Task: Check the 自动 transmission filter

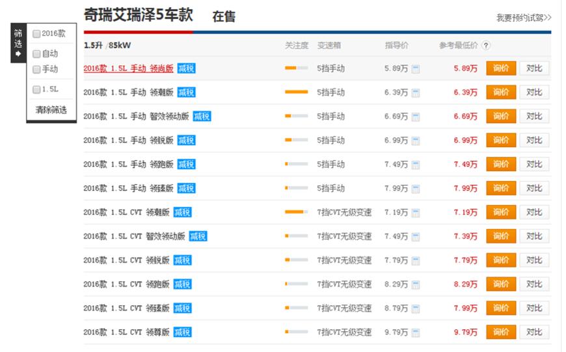Action: (36, 54)
